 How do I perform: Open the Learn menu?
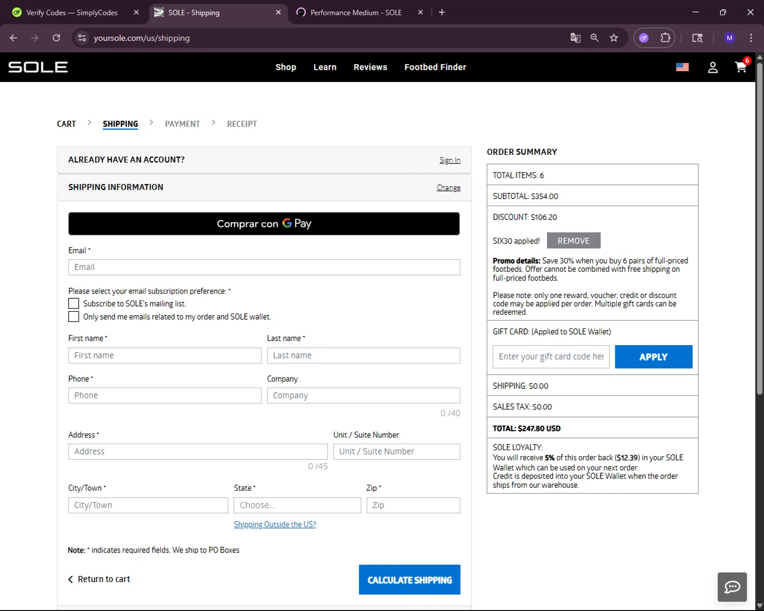pos(325,67)
